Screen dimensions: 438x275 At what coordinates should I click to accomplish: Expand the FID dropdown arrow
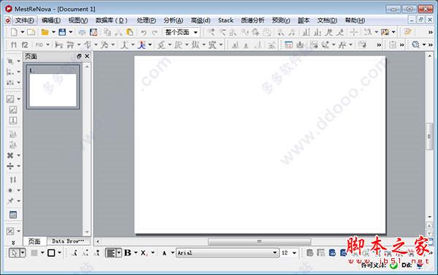click(x=47, y=44)
